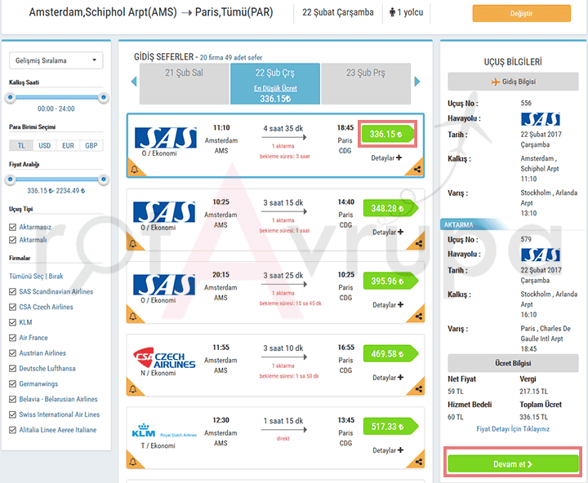Click bell alert icon on Czech Airlines flight
This screenshot has height=483, width=588.
(134, 389)
